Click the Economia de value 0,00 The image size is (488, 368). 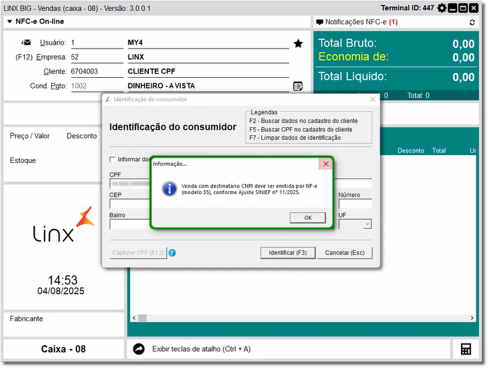[463, 57]
